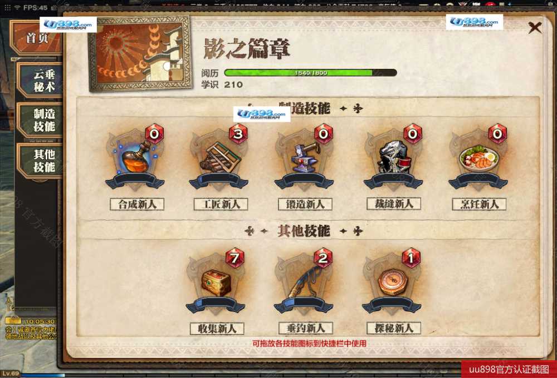Click the red level 3 badge on 工匠新人
Screen dimensions: 557x378
point(238,133)
